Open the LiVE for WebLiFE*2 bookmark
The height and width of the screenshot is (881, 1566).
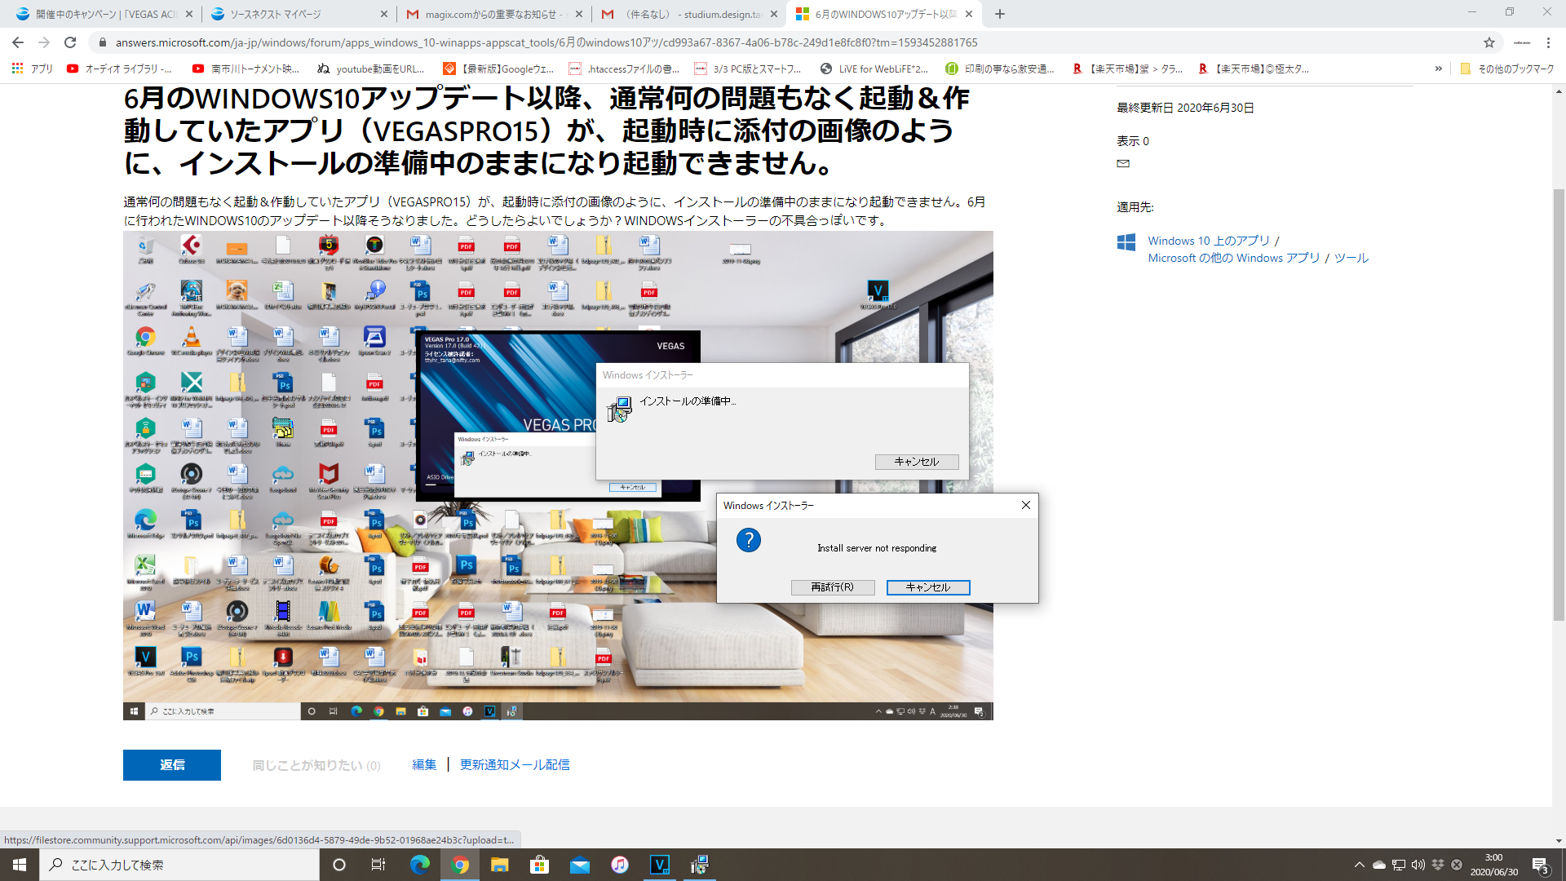click(874, 69)
